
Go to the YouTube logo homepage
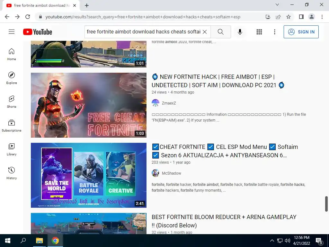[38, 32]
